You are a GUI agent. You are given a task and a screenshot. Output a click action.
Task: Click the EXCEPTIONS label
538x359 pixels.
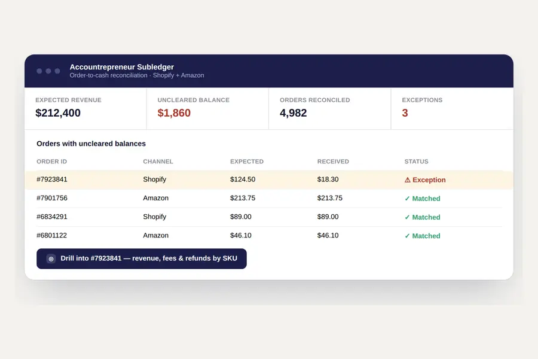pyautogui.click(x=422, y=100)
